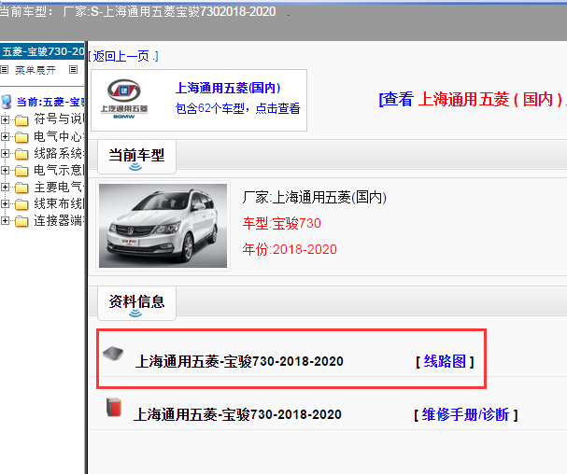Open the 上海通用五菱(国内) manufacturer link
Screen dimensions: 567x474
pos(228,88)
